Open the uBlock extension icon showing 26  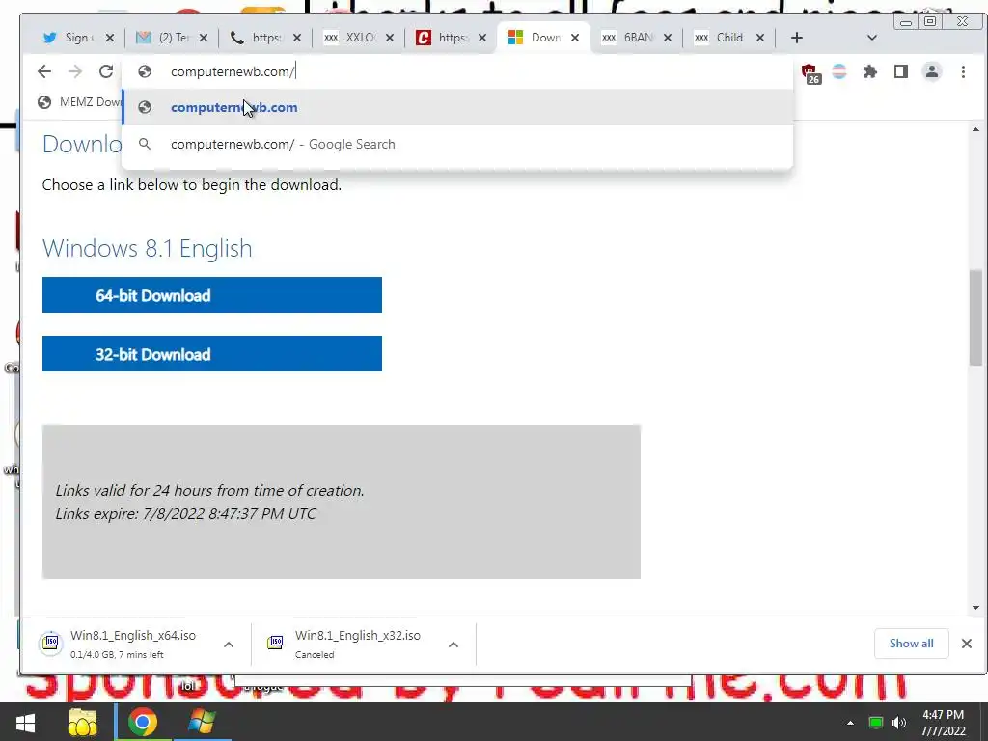click(810, 73)
